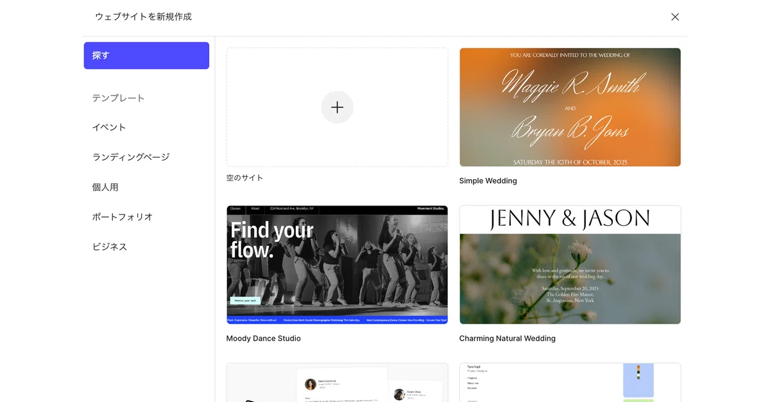Open the イベント template category
The width and height of the screenshot is (770, 402).
[109, 127]
